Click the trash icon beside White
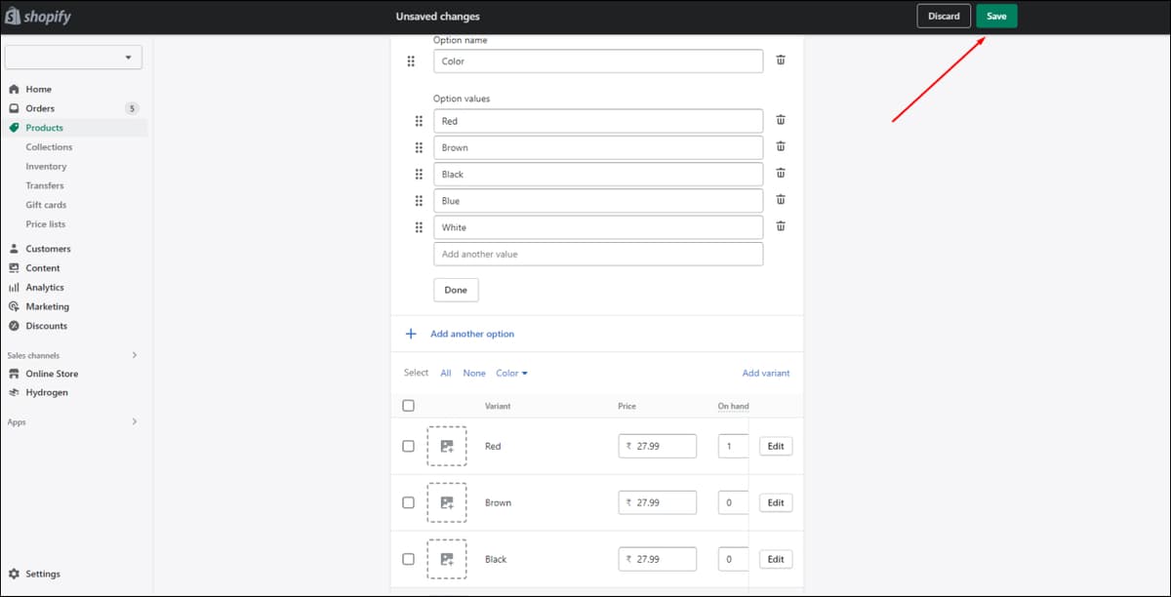This screenshot has width=1171, height=597. coord(781,226)
